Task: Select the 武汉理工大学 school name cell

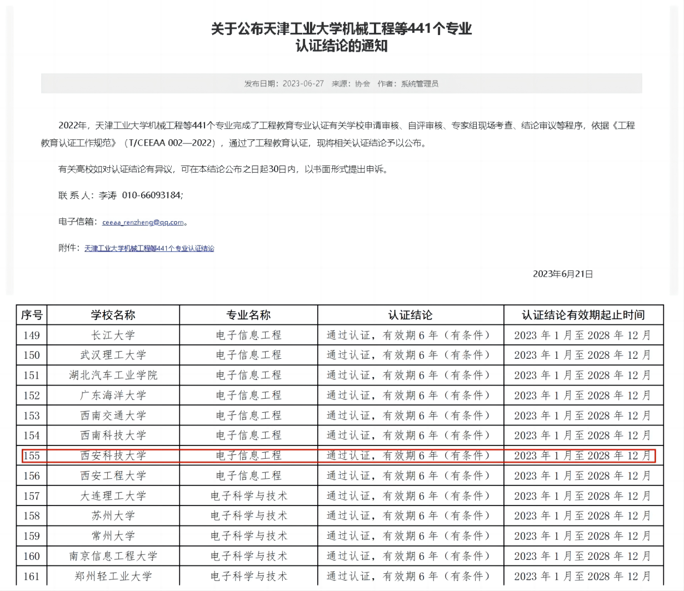Action: coord(113,355)
